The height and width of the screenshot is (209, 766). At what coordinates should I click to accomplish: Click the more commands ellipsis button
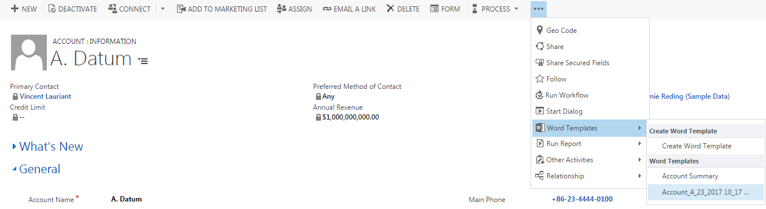(x=538, y=9)
